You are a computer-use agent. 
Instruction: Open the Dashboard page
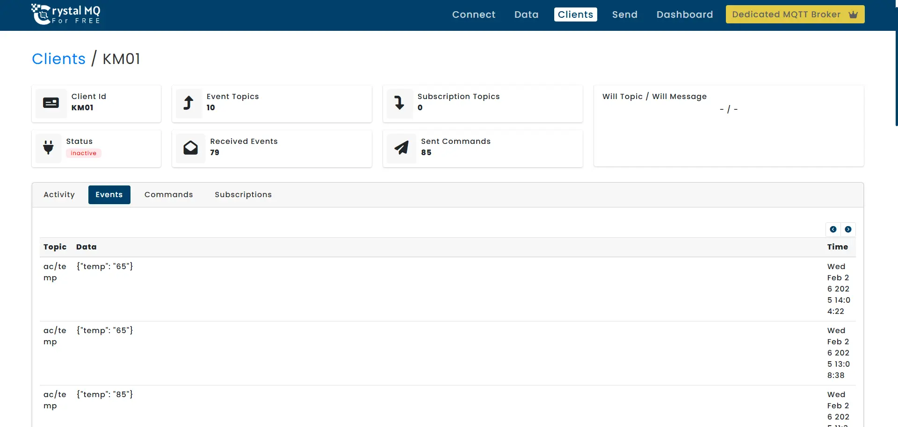[684, 14]
